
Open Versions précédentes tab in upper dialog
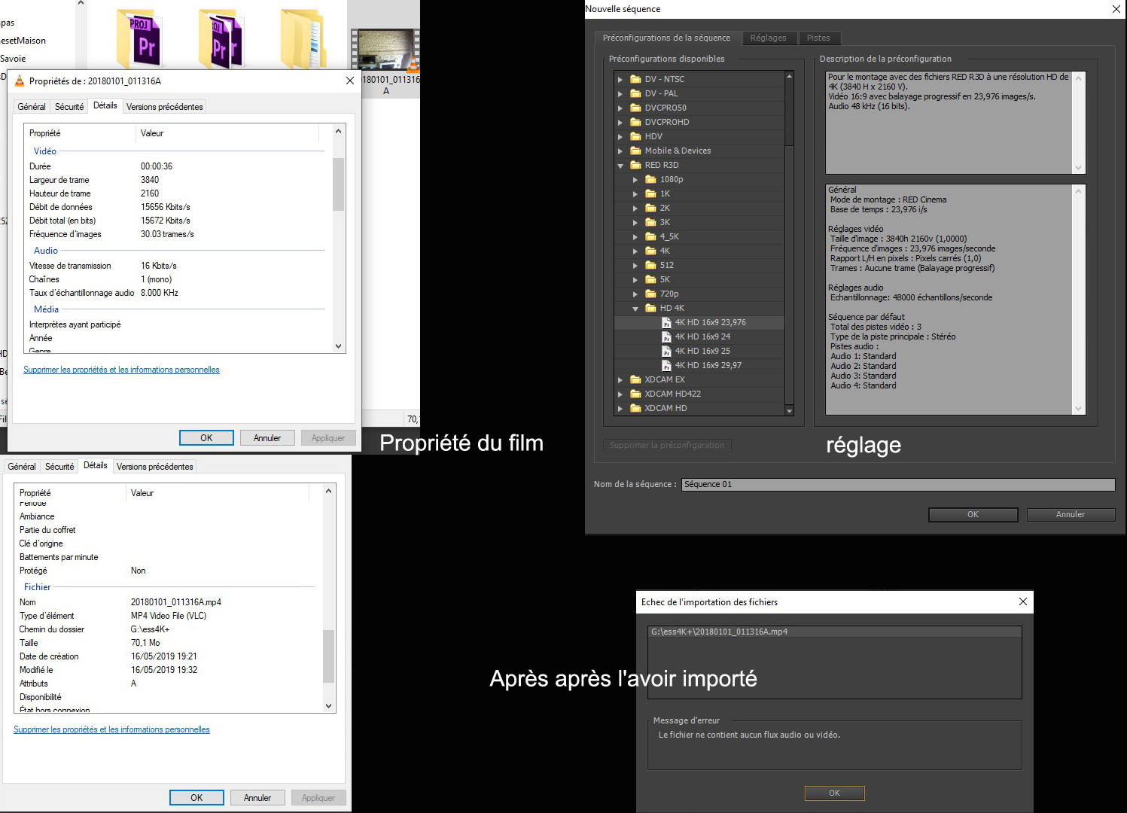coord(165,107)
